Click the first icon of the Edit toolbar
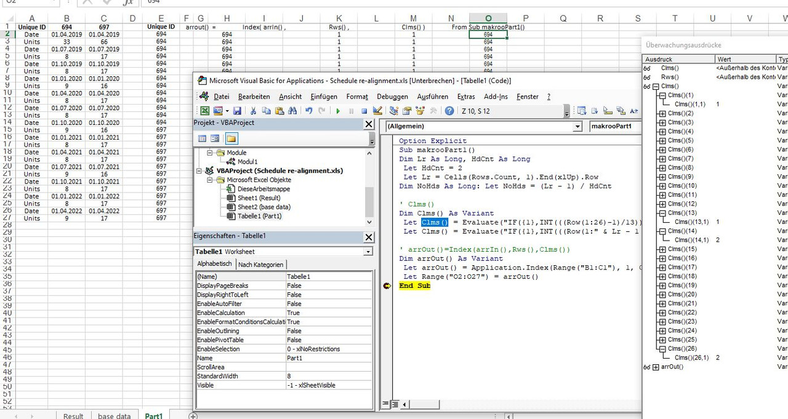Image resolution: width=788 pixels, height=419 pixels. [x=582, y=111]
